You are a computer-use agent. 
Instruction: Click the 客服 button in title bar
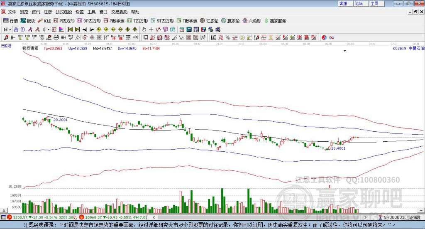click(x=345, y=3)
